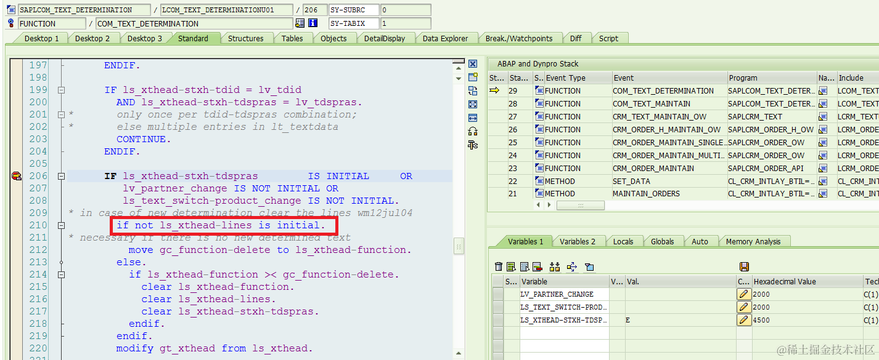Open the Break./Watchpoints tab
879x360 pixels.
click(519, 38)
